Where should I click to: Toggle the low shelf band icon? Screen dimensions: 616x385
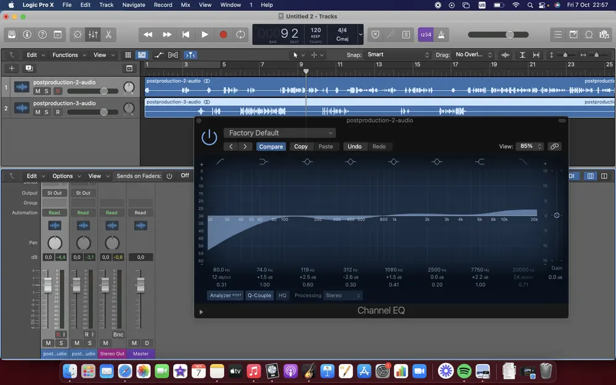[264, 161]
